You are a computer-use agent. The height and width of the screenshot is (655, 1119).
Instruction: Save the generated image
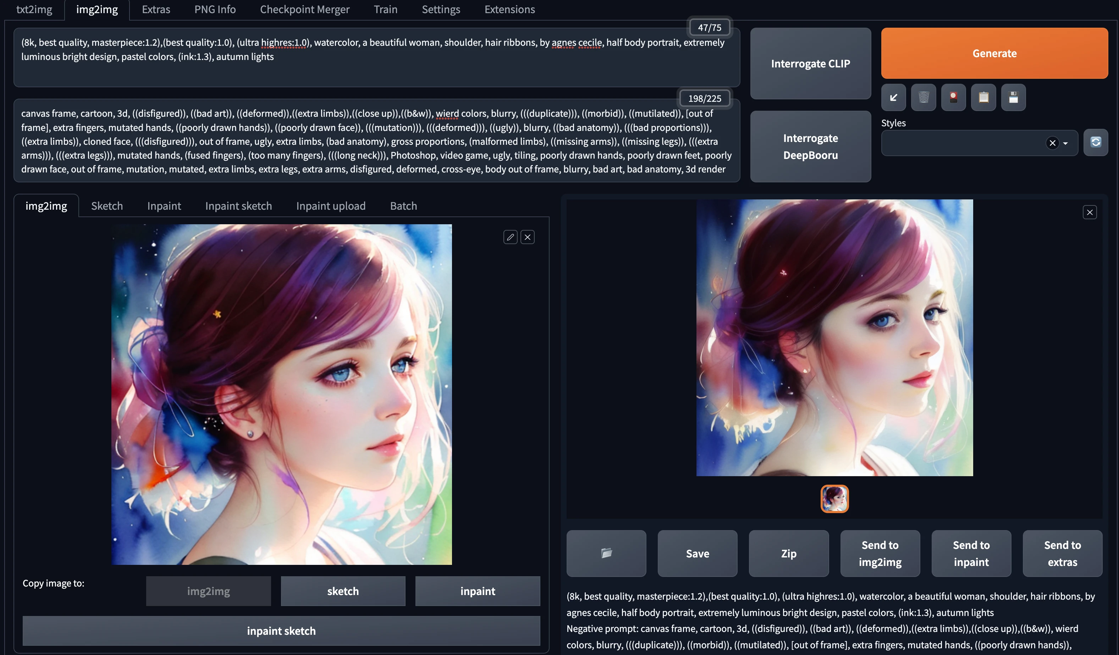click(697, 553)
